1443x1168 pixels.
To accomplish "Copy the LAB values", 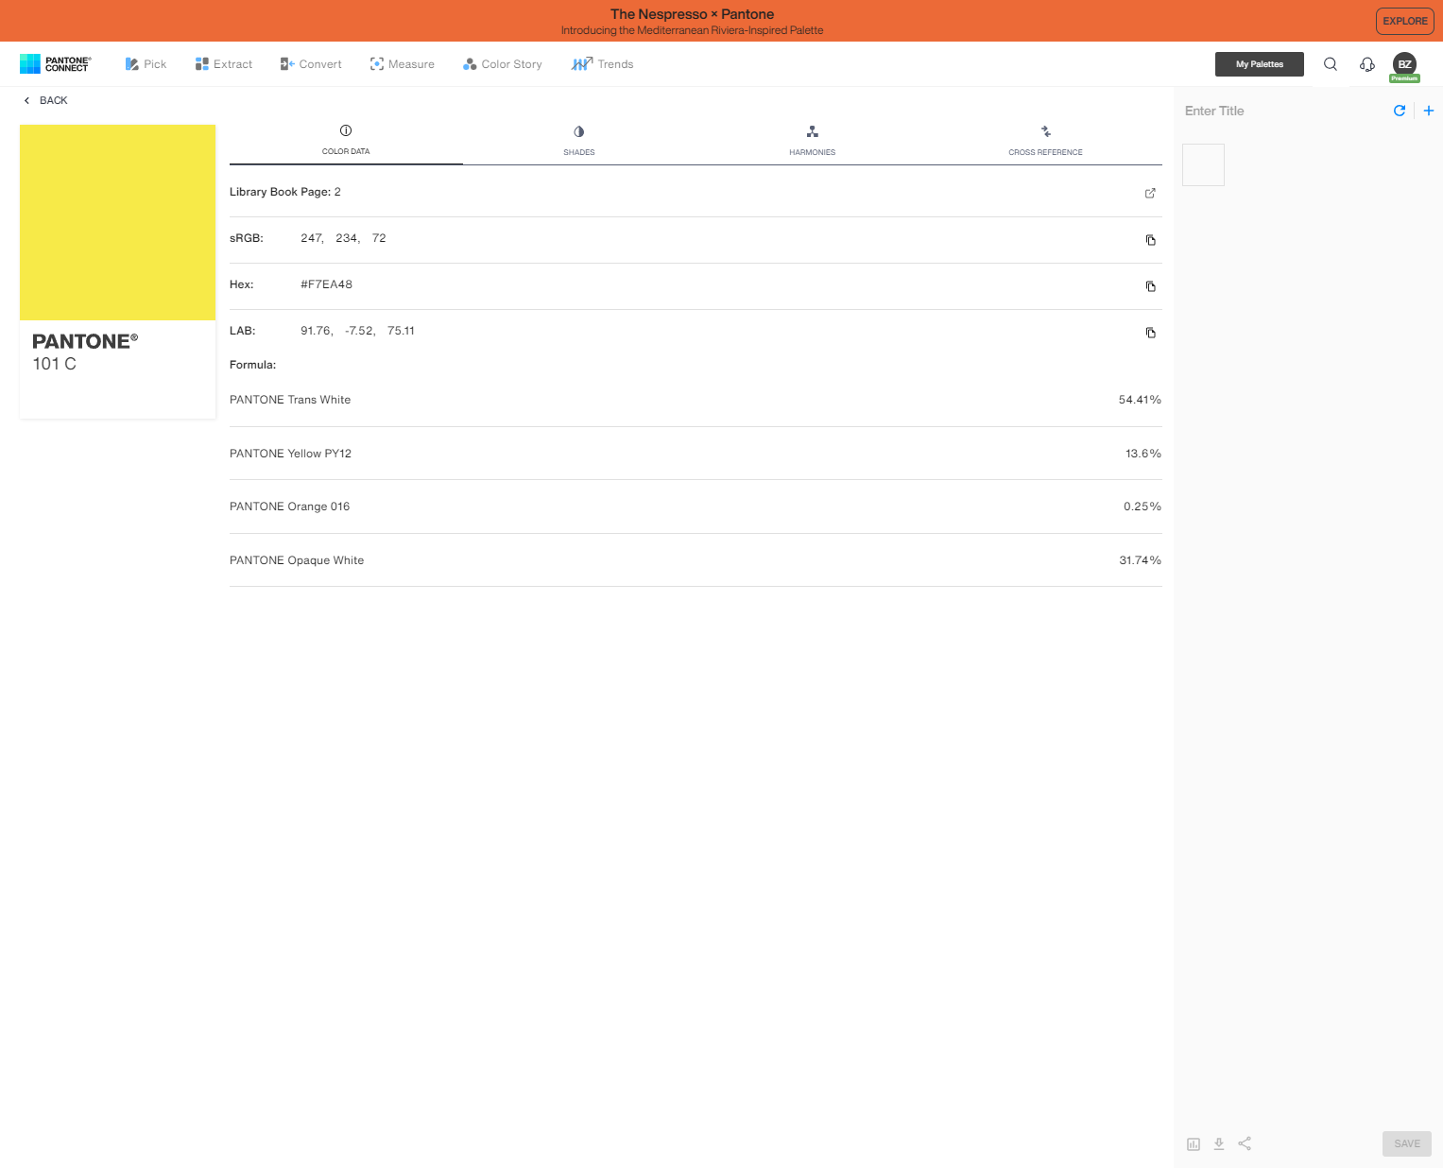I will [1150, 333].
